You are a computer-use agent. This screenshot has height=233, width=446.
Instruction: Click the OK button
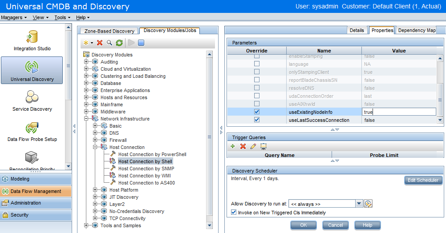coord(304,225)
